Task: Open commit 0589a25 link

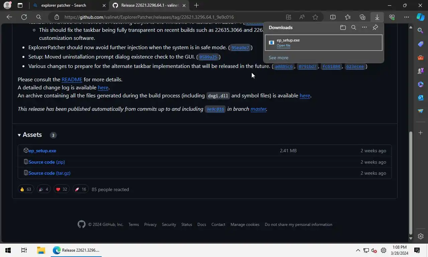Action: pos(208,57)
